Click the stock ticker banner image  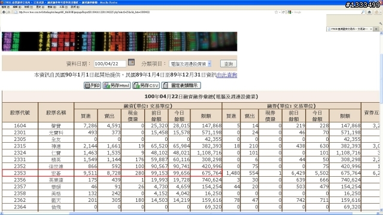tap(120, 41)
